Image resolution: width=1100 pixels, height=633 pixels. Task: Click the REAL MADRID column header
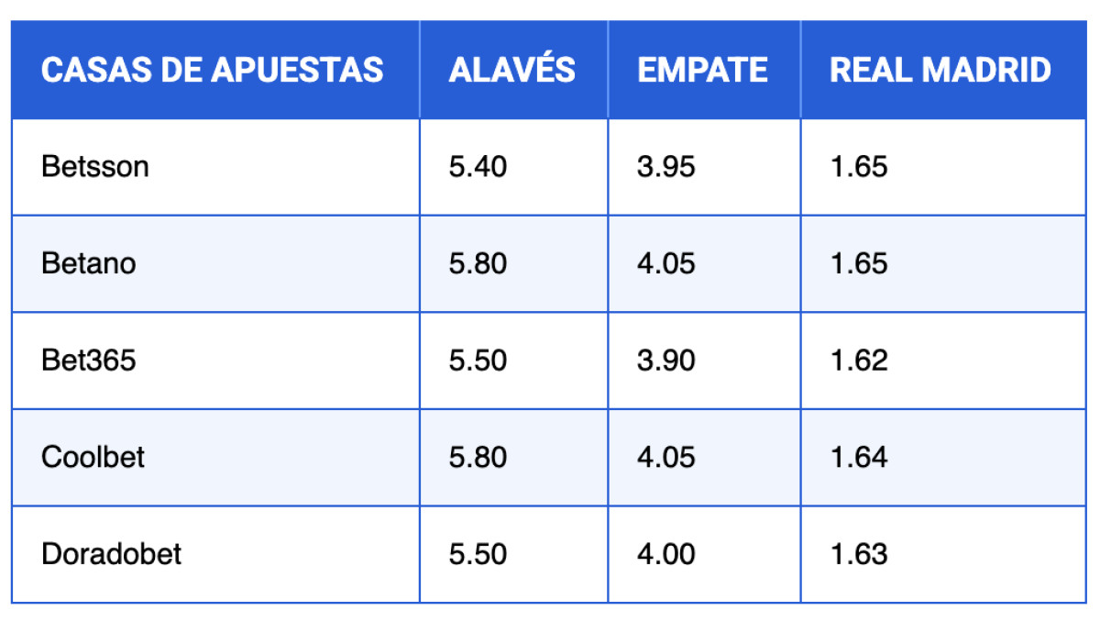(x=940, y=71)
